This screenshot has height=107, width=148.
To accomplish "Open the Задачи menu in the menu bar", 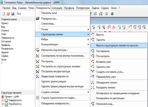I will (x=95, y=8).
